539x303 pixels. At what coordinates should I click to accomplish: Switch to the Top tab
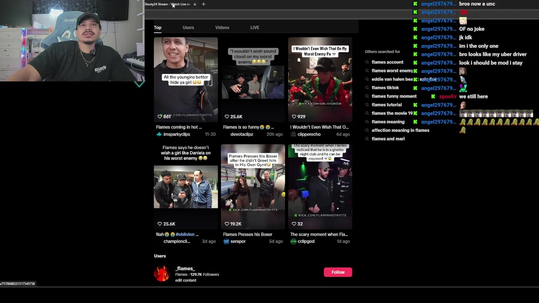[157, 27]
